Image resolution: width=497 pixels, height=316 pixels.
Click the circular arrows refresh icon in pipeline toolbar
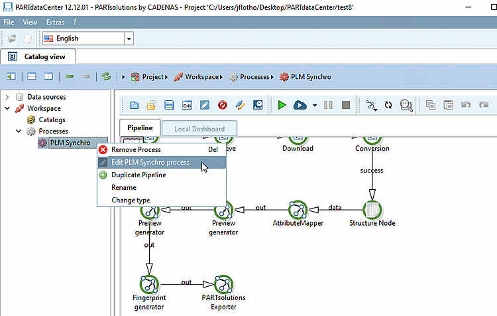coord(388,105)
